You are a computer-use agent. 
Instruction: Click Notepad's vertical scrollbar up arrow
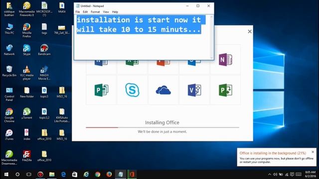click(x=211, y=17)
